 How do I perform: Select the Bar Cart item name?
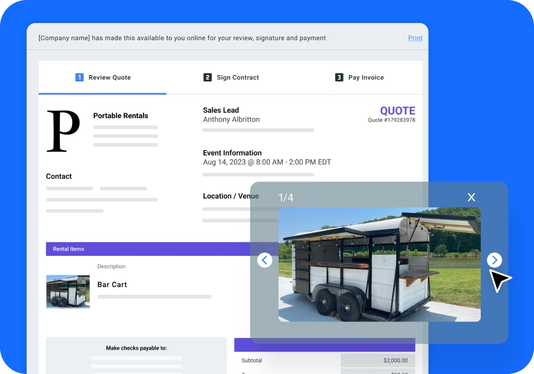click(x=112, y=285)
